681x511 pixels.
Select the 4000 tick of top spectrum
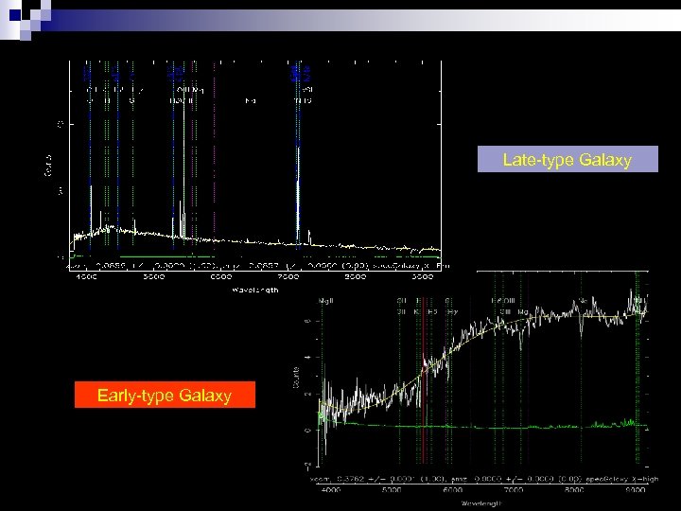coord(86,276)
